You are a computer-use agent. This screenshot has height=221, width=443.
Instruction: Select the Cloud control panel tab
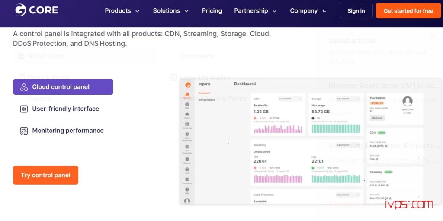pyautogui.click(x=63, y=87)
